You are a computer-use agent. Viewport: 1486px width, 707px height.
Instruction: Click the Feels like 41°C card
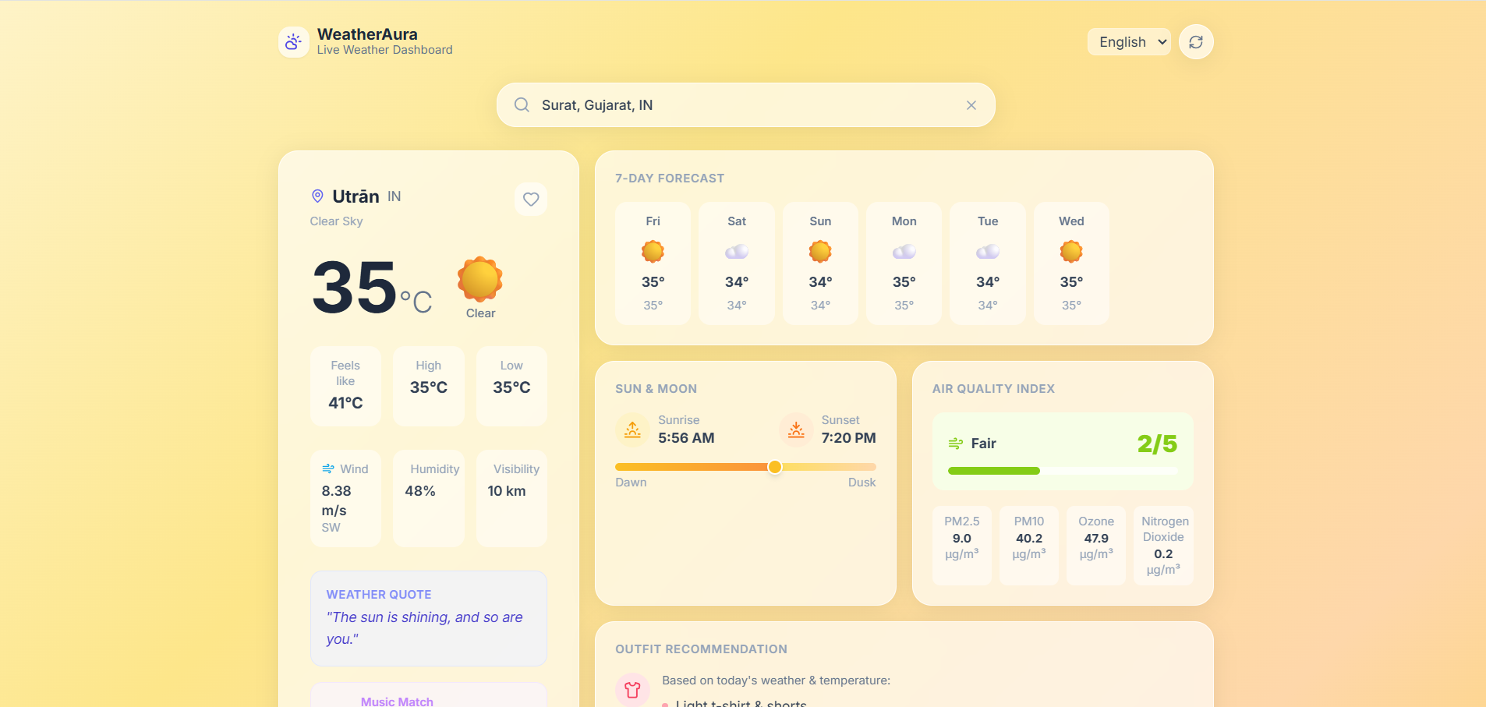345,386
